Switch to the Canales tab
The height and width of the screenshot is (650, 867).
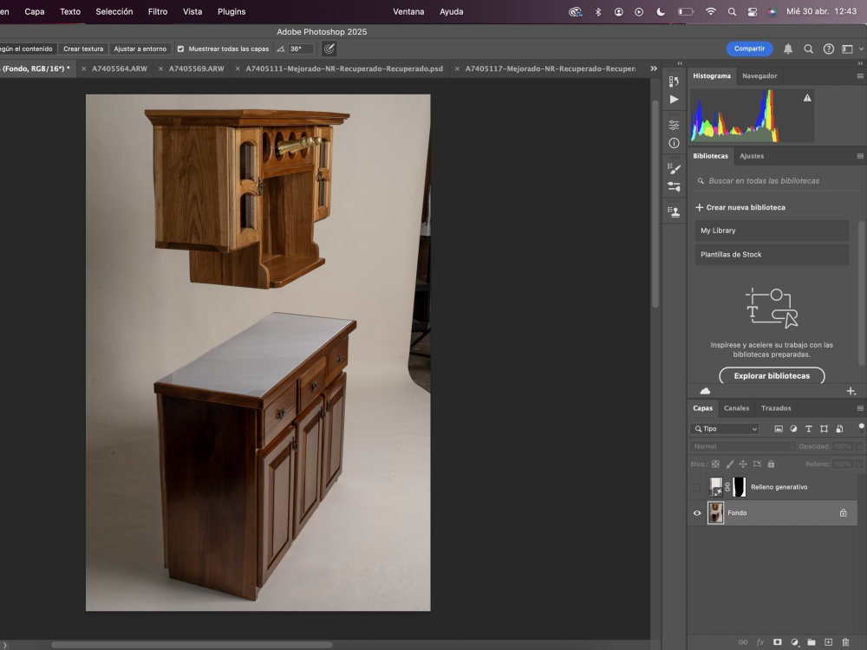pyautogui.click(x=736, y=408)
